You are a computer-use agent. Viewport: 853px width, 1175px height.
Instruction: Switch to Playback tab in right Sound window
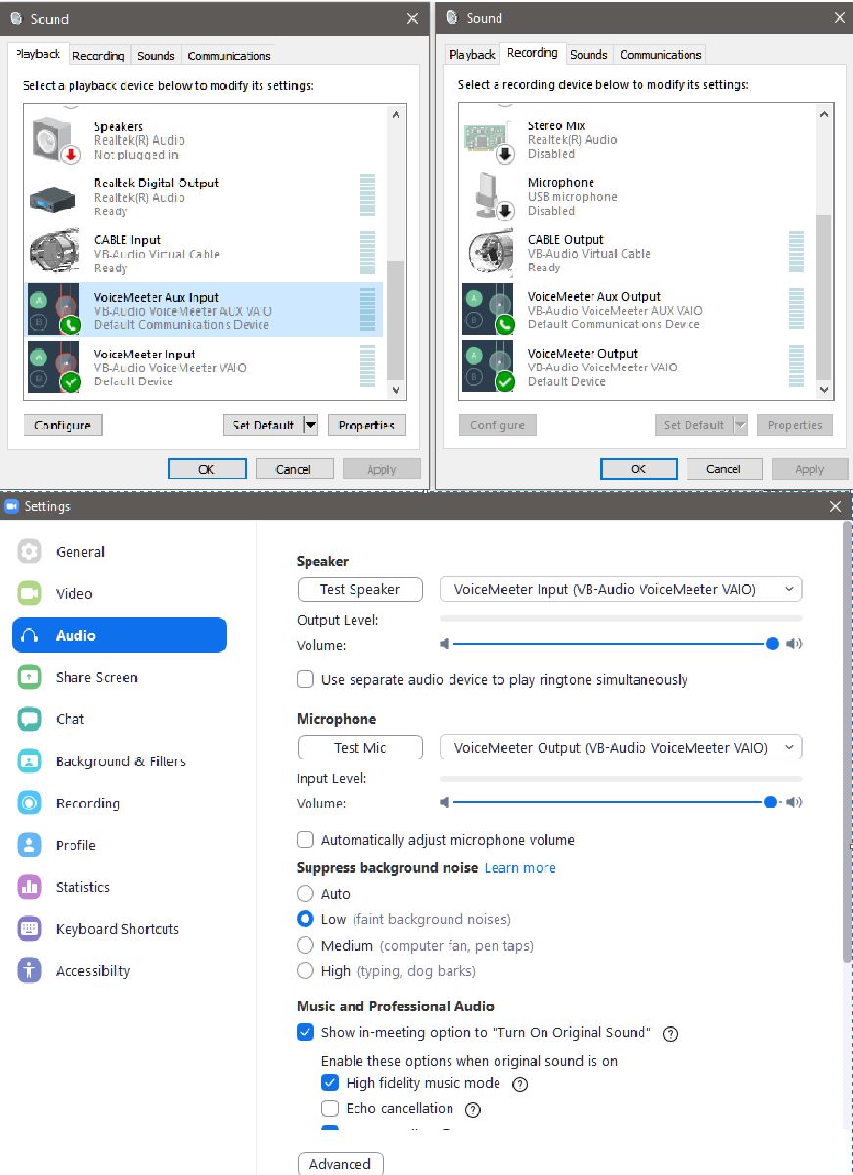pos(473,55)
